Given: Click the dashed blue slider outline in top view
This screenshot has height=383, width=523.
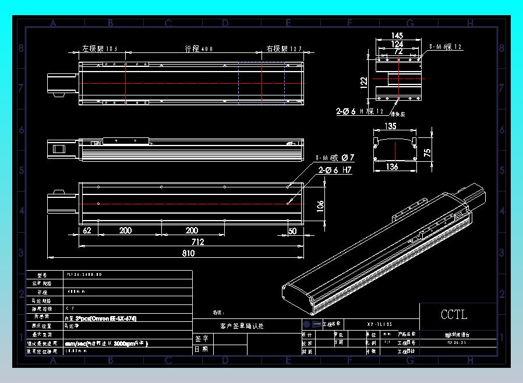Looking at the screenshot, I should [x=262, y=83].
